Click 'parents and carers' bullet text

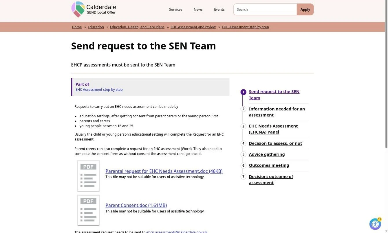pos(95,121)
